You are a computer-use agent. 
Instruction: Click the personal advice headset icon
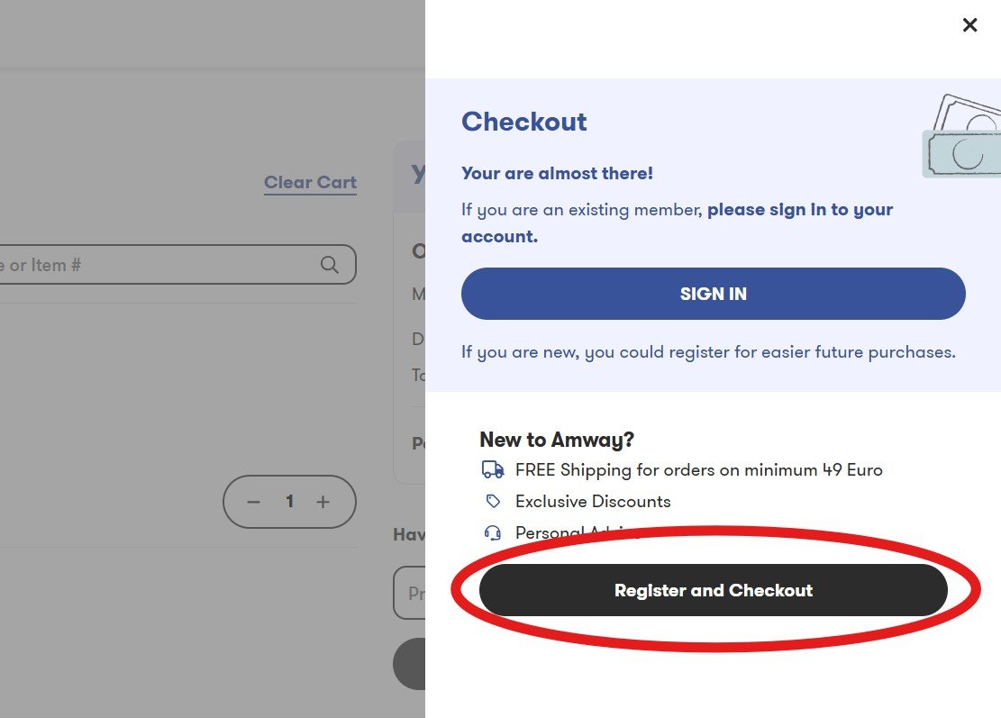coord(493,532)
